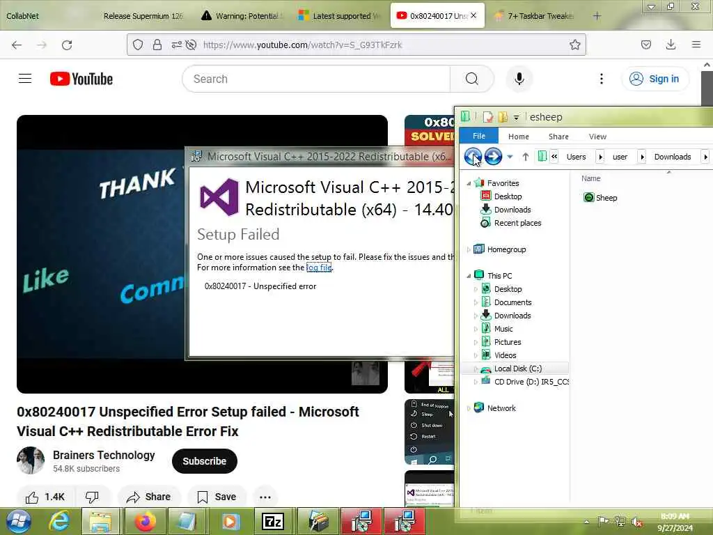Dislike the video
Screen dimensions: 713x535
(x=93, y=497)
